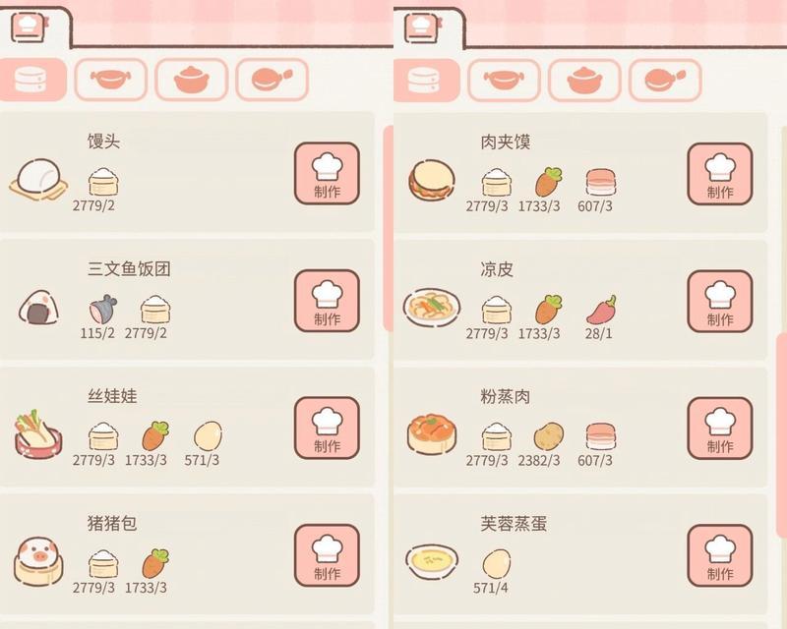Image resolution: width=787 pixels, height=629 pixels.
Task: Tap the potato ingredient under 粉蒸肉
Action: coord(549,436)
